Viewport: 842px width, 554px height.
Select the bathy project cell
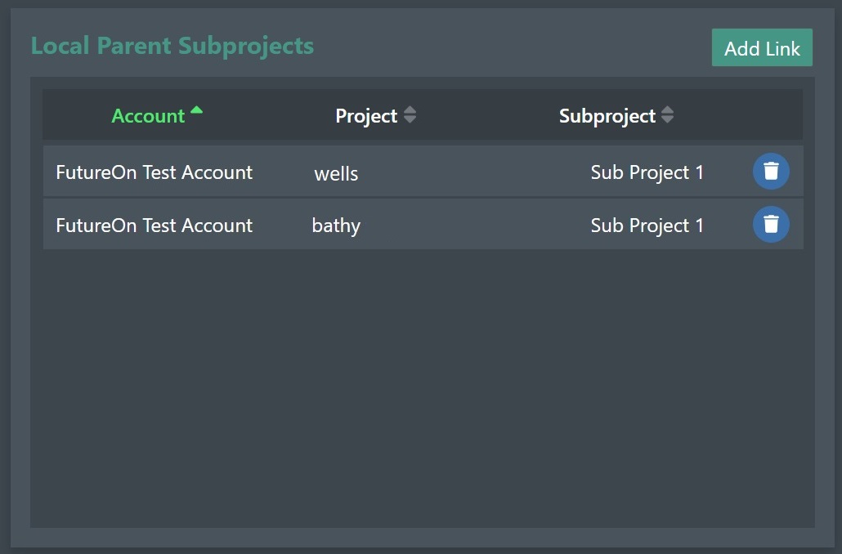[x=336, y=226]
